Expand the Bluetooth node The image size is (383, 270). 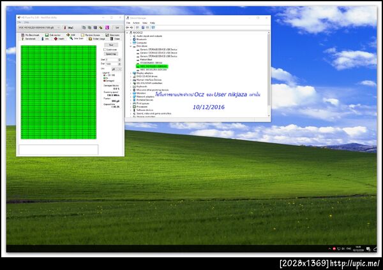(x=130, y=39)
